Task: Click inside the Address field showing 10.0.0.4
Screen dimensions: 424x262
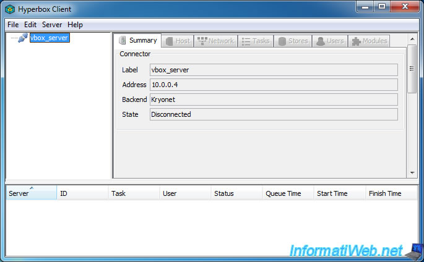Action: click(273, 85)
